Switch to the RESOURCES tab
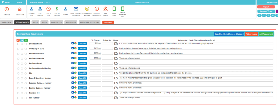This screenshot has height=106, width=278. 71,22
